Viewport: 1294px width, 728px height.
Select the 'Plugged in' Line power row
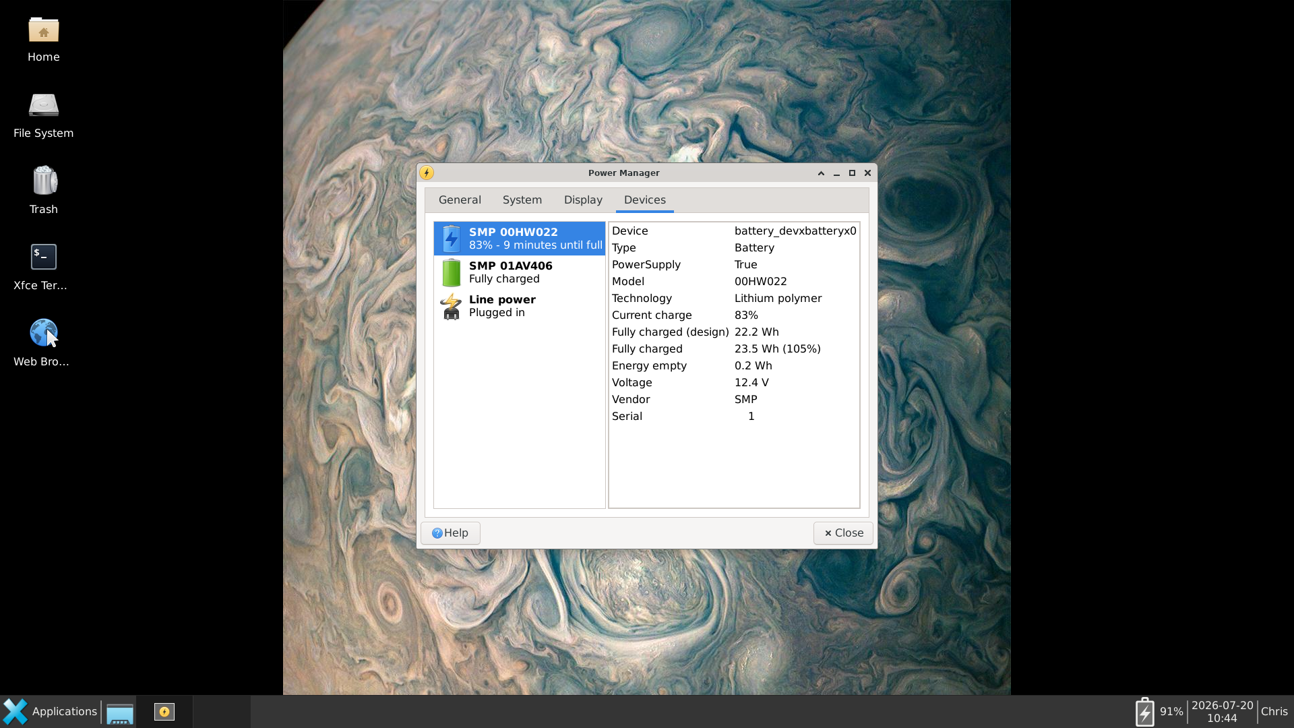[520, 306]
